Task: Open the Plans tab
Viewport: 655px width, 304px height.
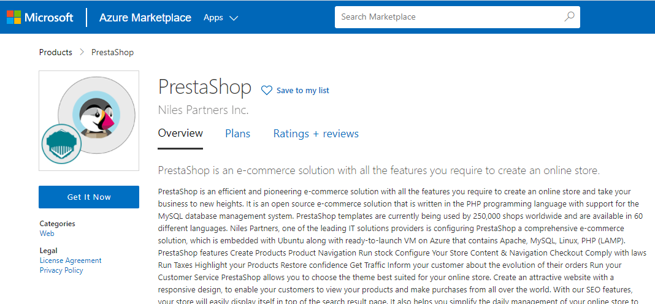Action: pyautogui.click(x=237, y=134)
